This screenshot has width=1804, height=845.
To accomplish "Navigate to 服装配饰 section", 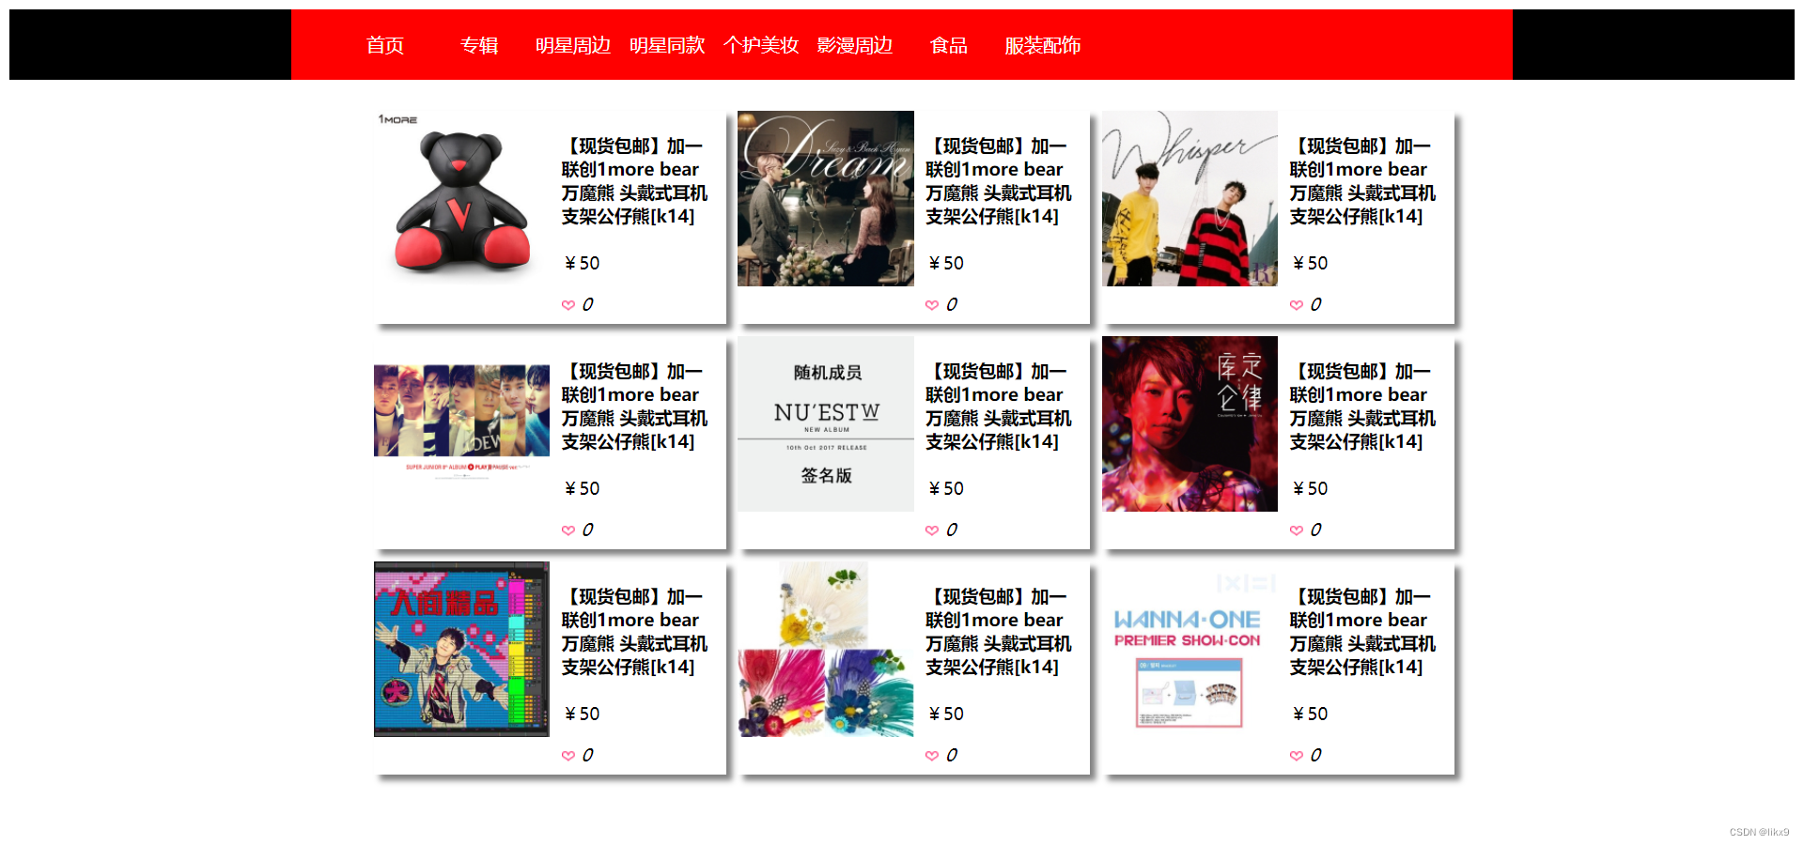I will (x=1043, y=45).
